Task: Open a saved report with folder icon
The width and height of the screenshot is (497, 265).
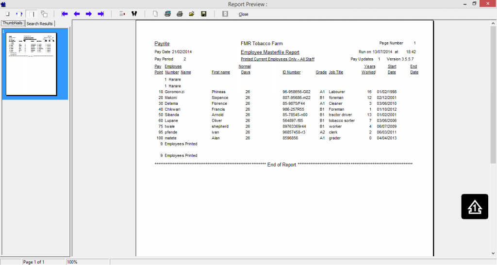Action: (192, 14)
